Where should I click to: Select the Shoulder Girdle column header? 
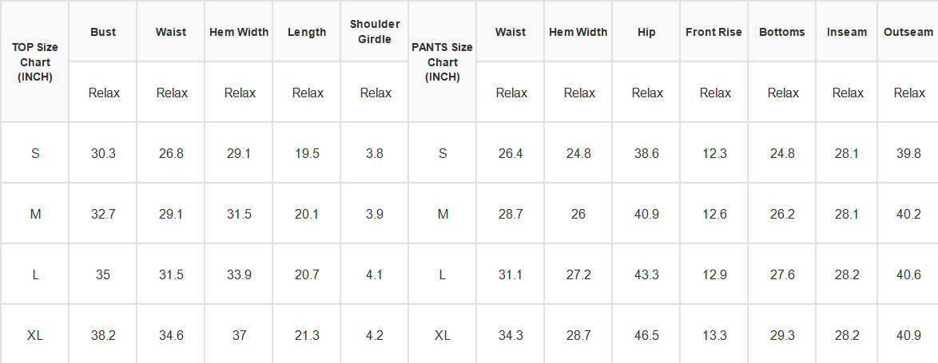(375, 32)
